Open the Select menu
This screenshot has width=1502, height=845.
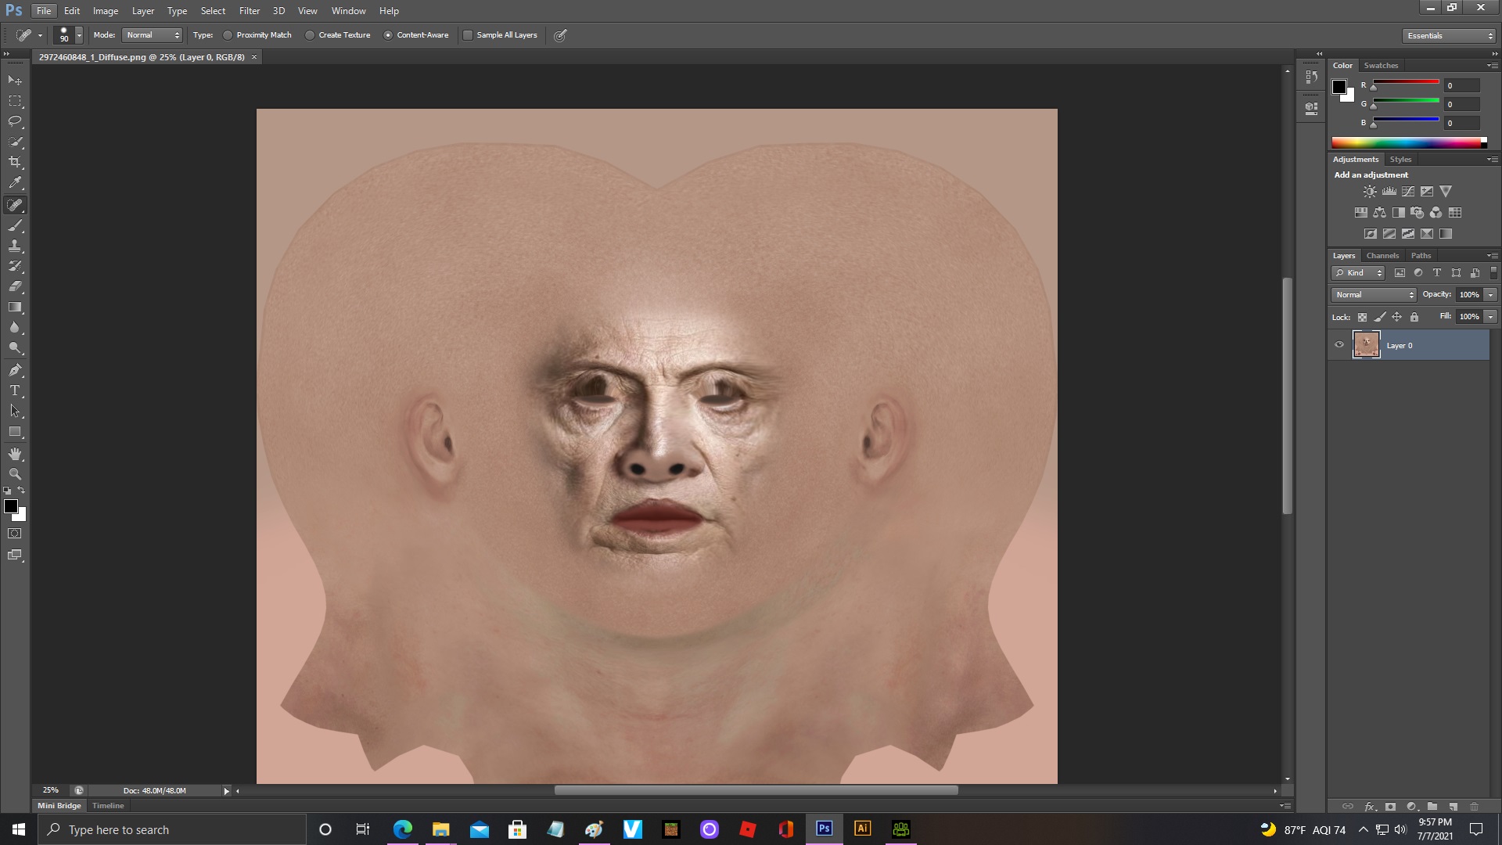point(213,11)
